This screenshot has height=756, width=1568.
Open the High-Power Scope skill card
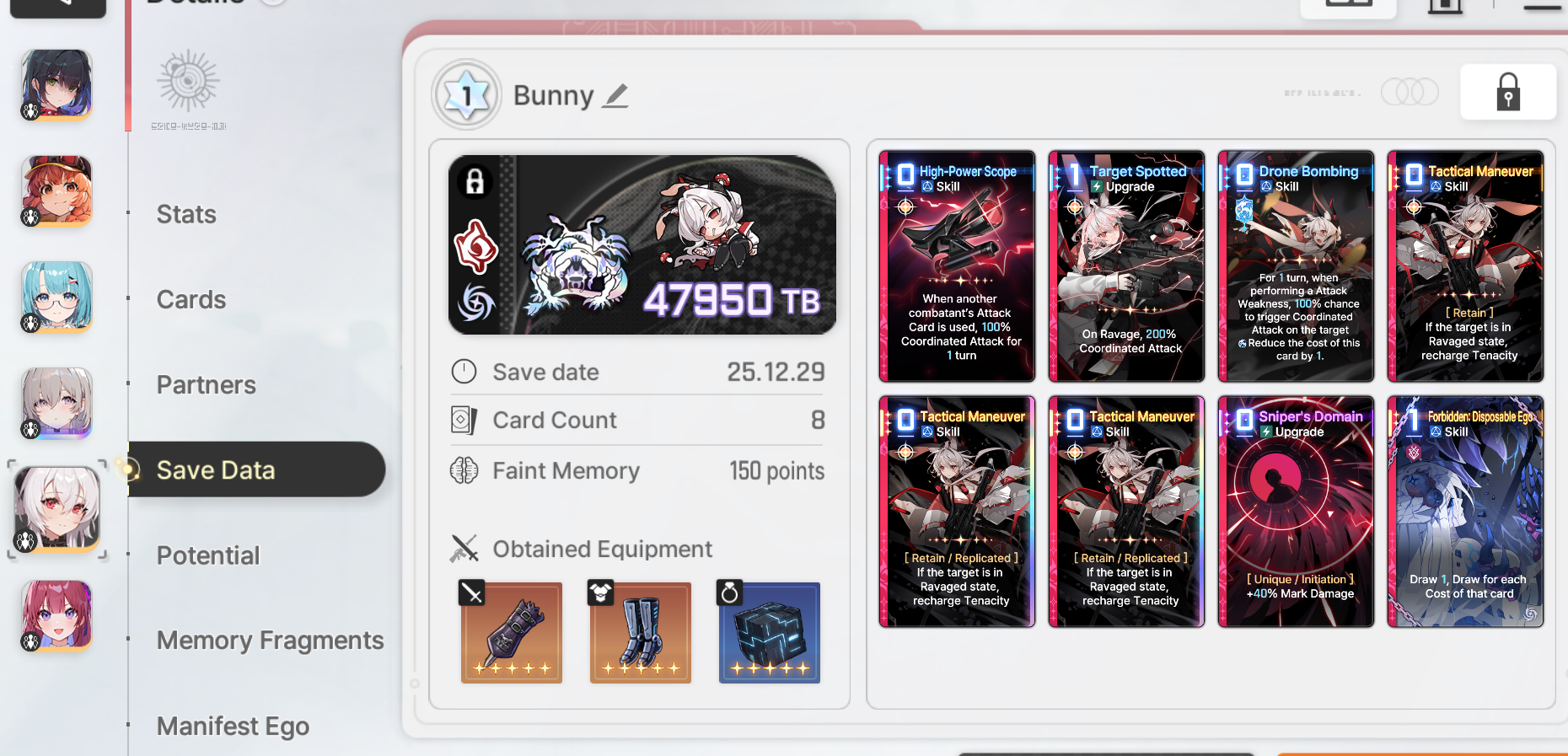(957, 266)
